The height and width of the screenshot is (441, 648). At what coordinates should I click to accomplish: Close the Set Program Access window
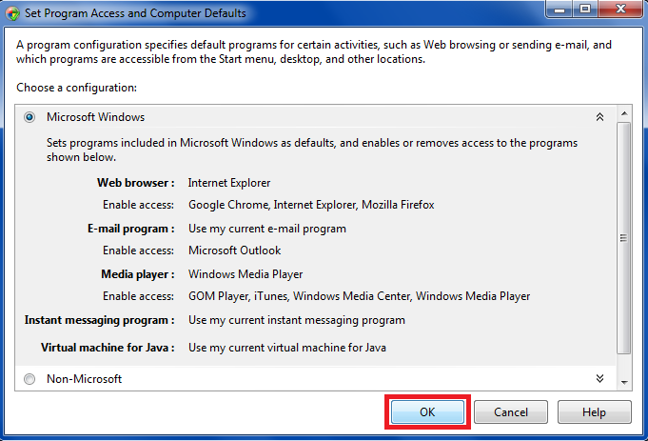(620, 10)
